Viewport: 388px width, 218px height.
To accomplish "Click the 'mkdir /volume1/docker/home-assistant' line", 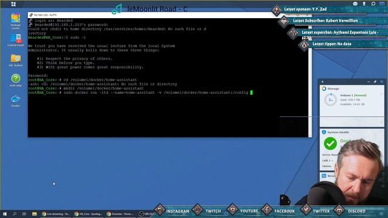I will 85,88.
